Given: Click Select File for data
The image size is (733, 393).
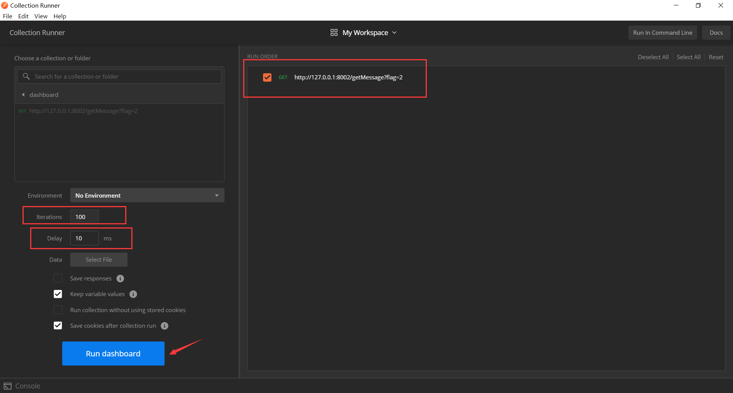Looking at the screenshot, I should click(x=99, y=259).
